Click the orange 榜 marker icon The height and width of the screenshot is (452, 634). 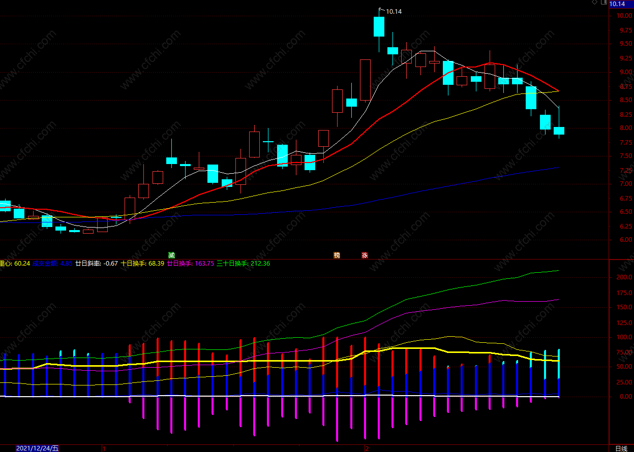click(337, 255)
